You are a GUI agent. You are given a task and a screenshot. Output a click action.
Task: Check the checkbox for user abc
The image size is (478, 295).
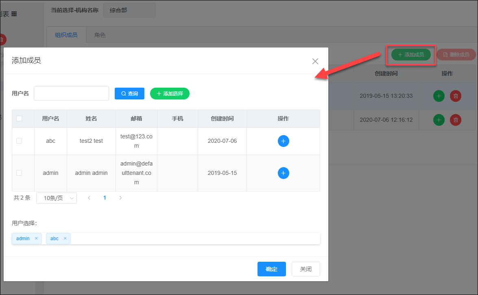click(x=19, y=141)
